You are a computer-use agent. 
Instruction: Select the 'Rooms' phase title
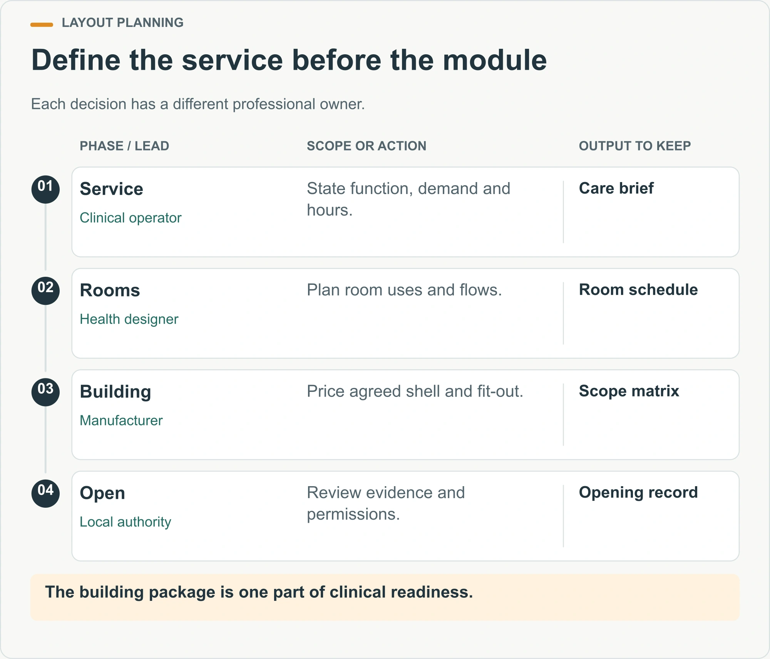point(110,290)
